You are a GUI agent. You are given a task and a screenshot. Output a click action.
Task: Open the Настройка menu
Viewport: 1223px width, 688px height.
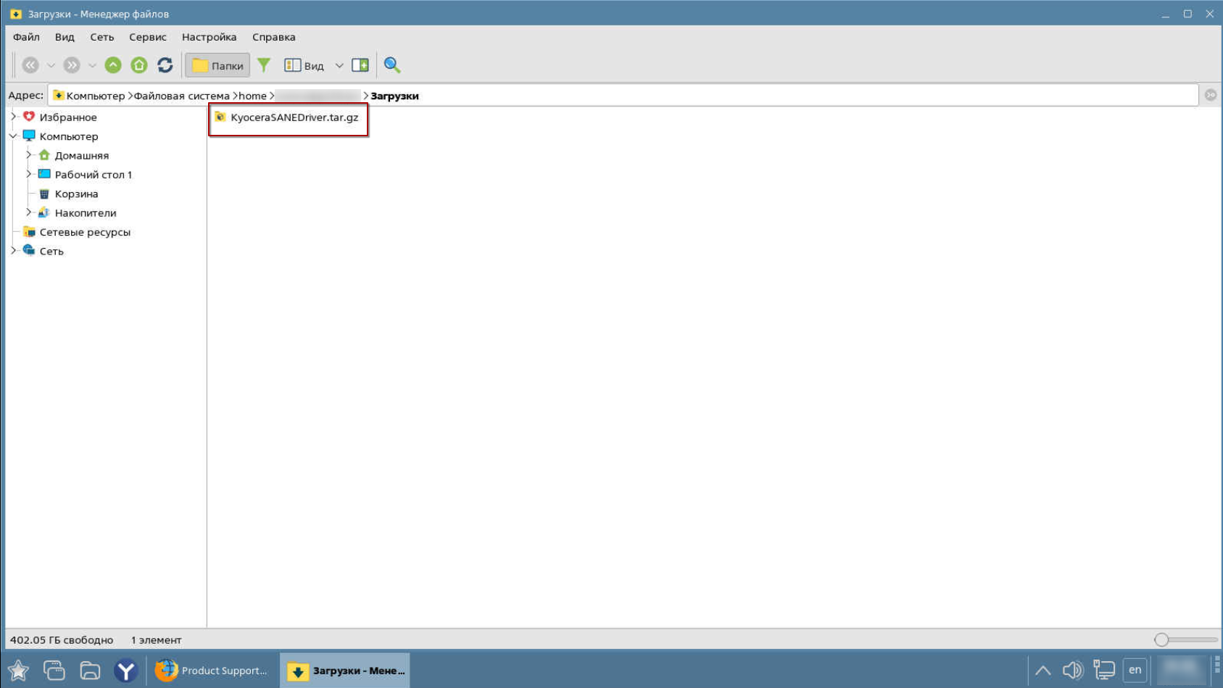(x=209, y=37)
